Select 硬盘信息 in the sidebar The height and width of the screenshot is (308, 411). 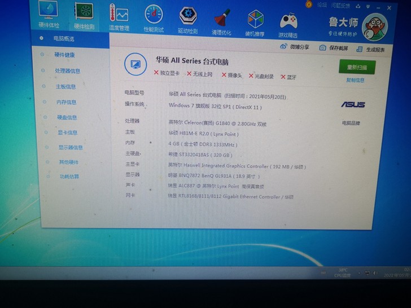click(67, 117)
